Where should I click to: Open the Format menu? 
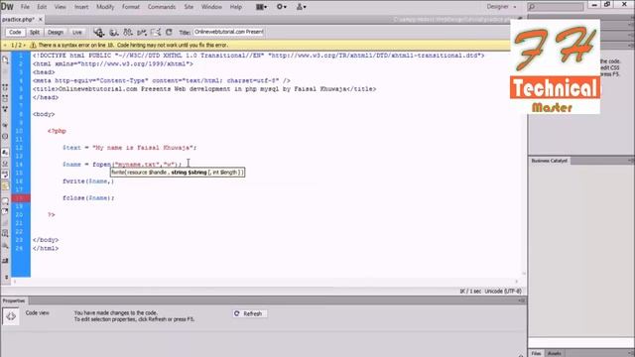click(130, 7)
